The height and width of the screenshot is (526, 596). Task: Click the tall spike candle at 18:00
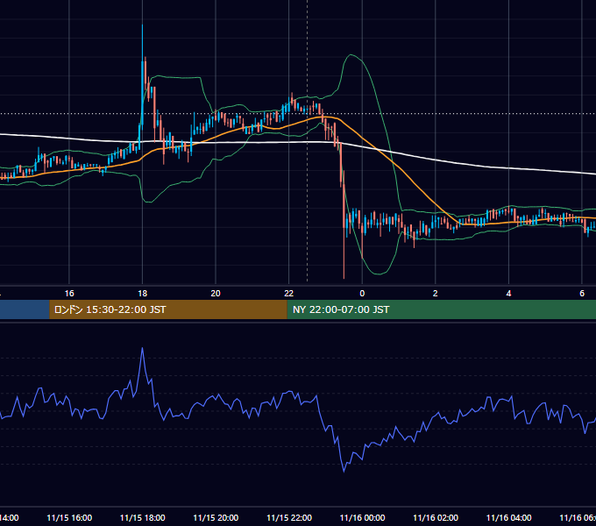pos(142,76)
